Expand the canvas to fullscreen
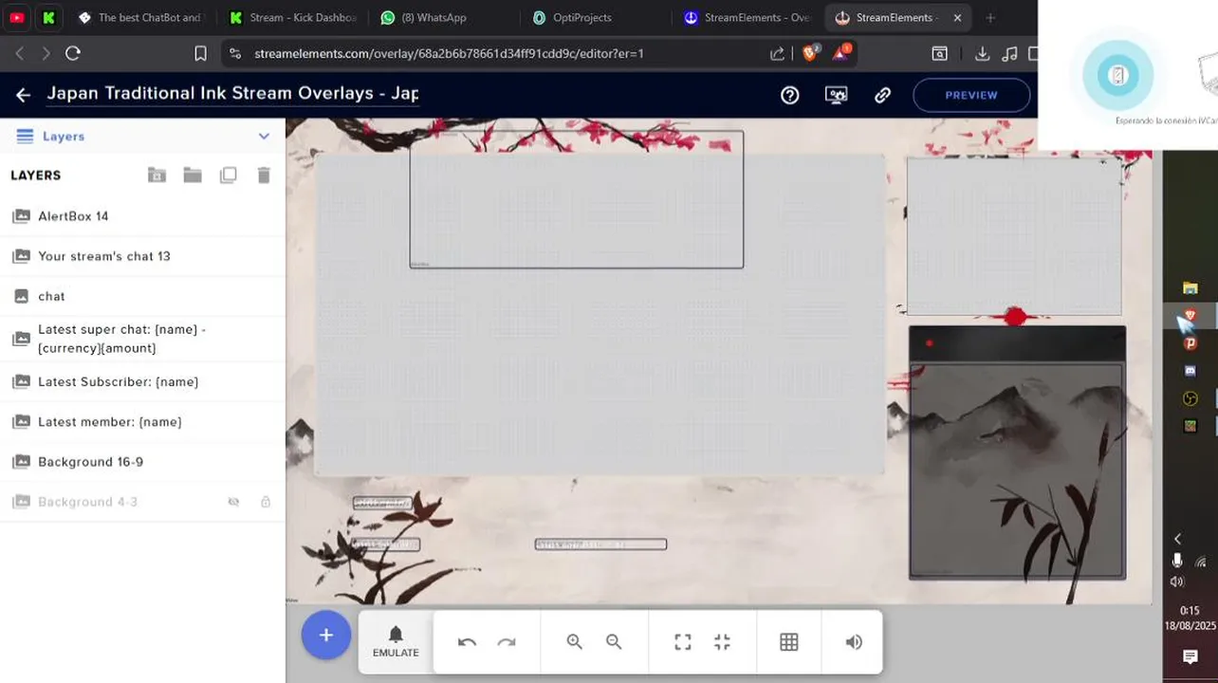The image size is (1218, 683). [683, 642]
